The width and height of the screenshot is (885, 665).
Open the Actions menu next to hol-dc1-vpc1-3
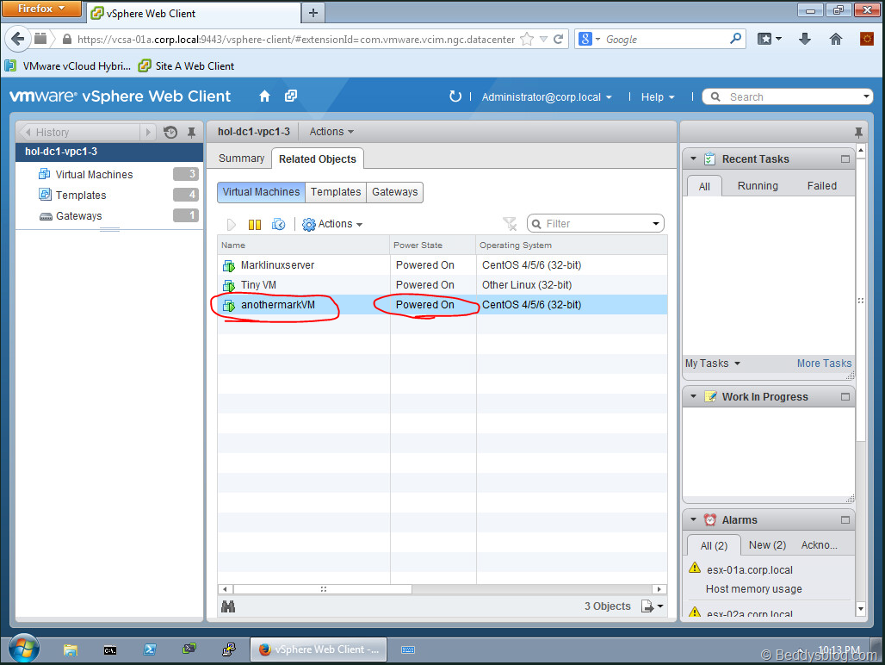click(x=331, y=132)
